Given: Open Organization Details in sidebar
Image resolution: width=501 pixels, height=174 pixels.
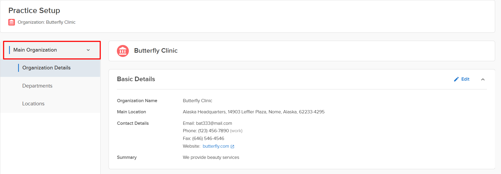Looking at the screenshot, I should tap(50, 68).
